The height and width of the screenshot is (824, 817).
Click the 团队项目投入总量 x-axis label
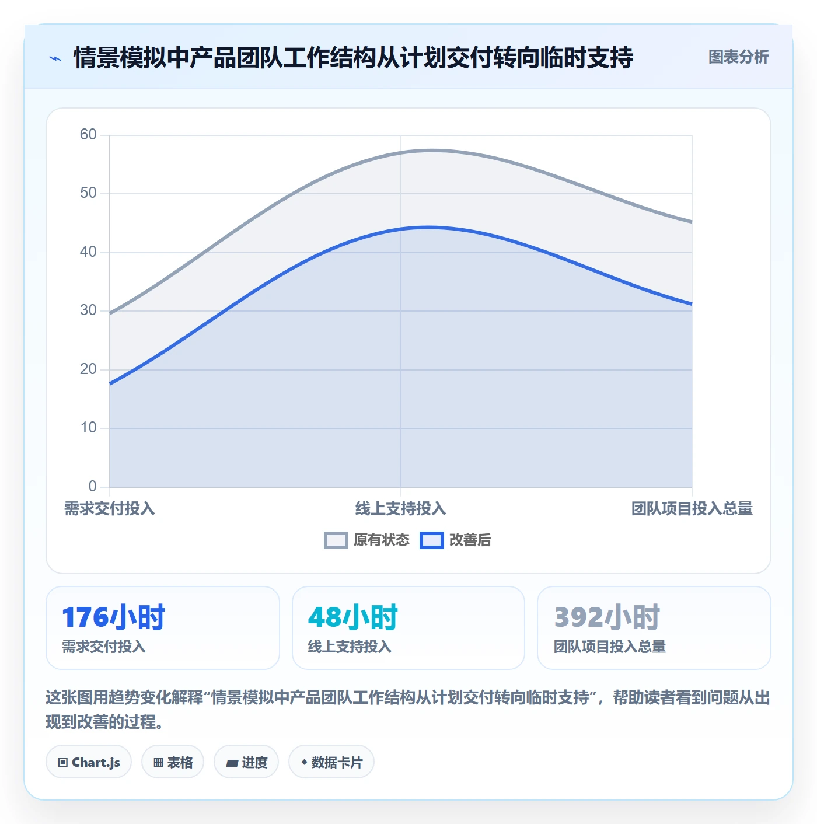(x=692, y=509)
